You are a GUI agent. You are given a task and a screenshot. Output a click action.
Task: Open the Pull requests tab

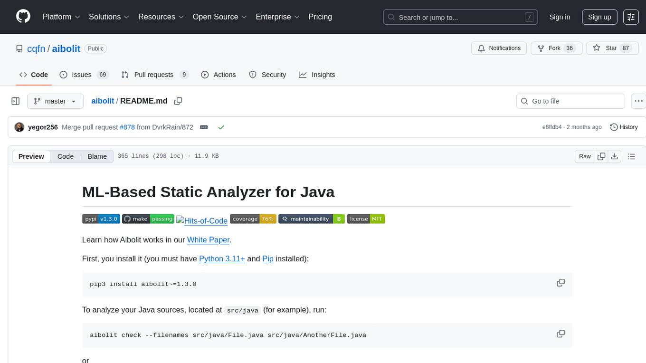(x=155, y=75)
